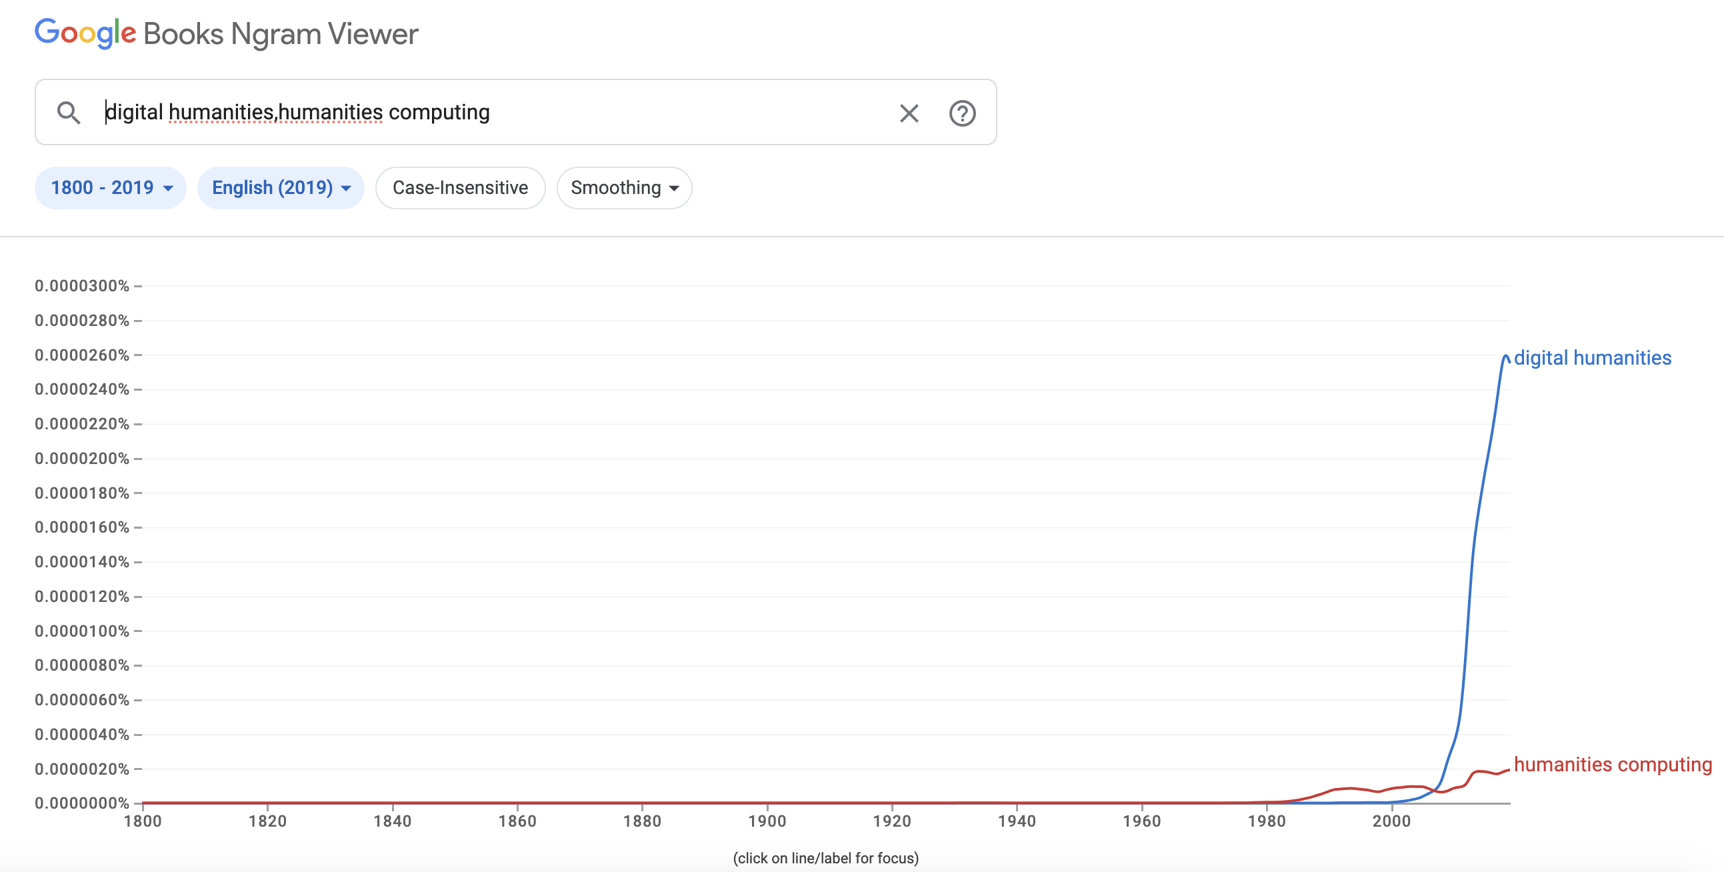Focus the digital humanities line label
Screen dimensions: 1724x872
click(x=1591, y=358)
